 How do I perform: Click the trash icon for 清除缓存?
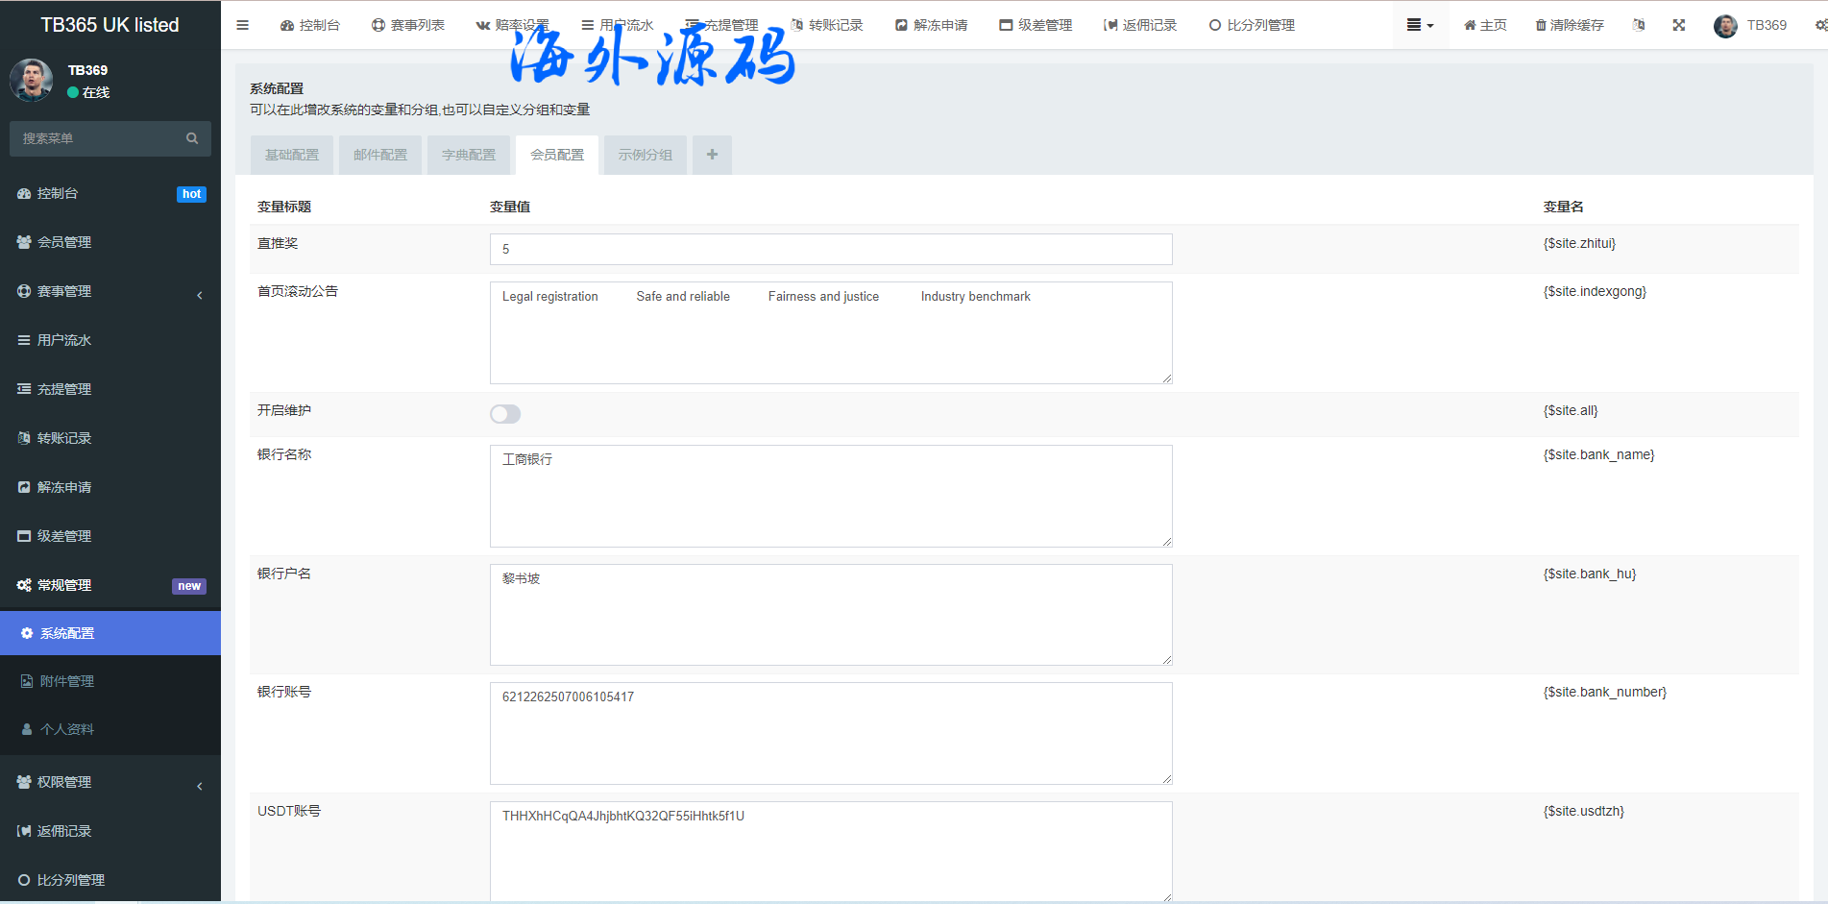pyautogui.click(x=1541, y=25)
